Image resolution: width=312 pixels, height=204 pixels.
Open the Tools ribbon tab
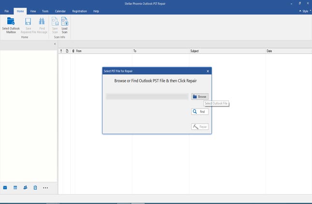tap(45, 11)
